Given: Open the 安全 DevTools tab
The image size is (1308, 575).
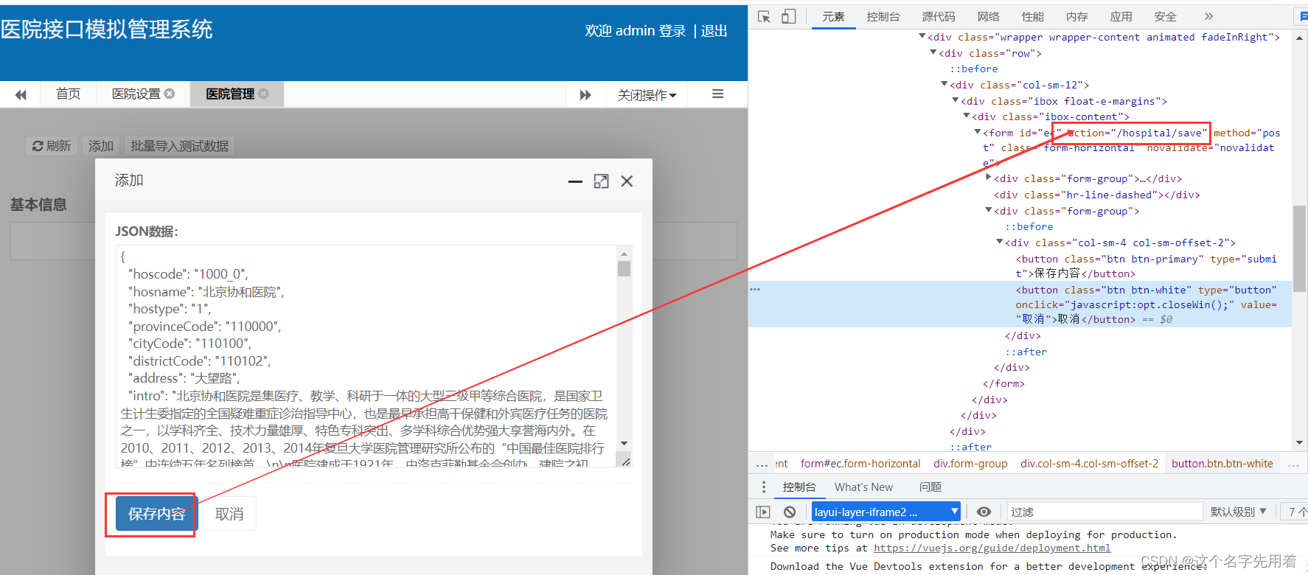Looking at the screenshot, I should click(x=1165, y=16).
